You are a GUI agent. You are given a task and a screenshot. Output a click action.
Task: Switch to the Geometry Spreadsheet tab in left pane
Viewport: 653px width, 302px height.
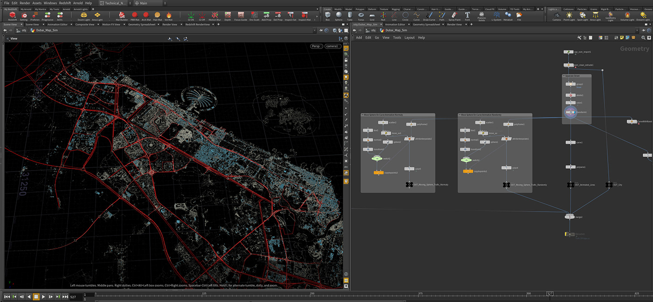click(143, 24)
